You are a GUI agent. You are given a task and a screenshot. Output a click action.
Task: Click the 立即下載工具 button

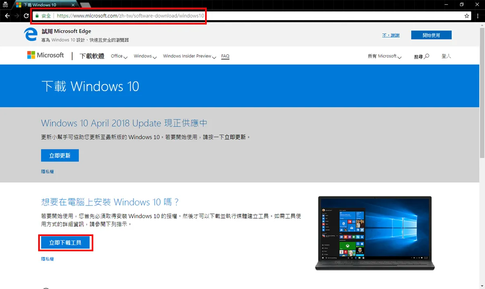(x=65, y=243)
